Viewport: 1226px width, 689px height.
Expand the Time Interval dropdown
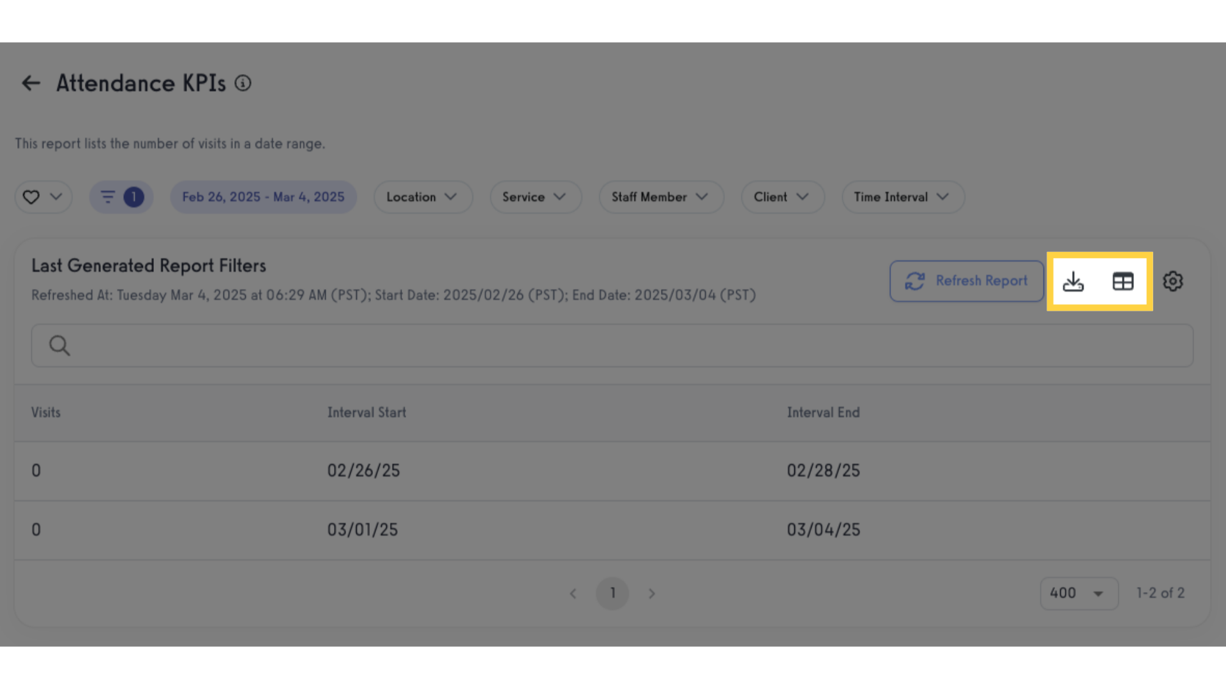tap(903, 197)
